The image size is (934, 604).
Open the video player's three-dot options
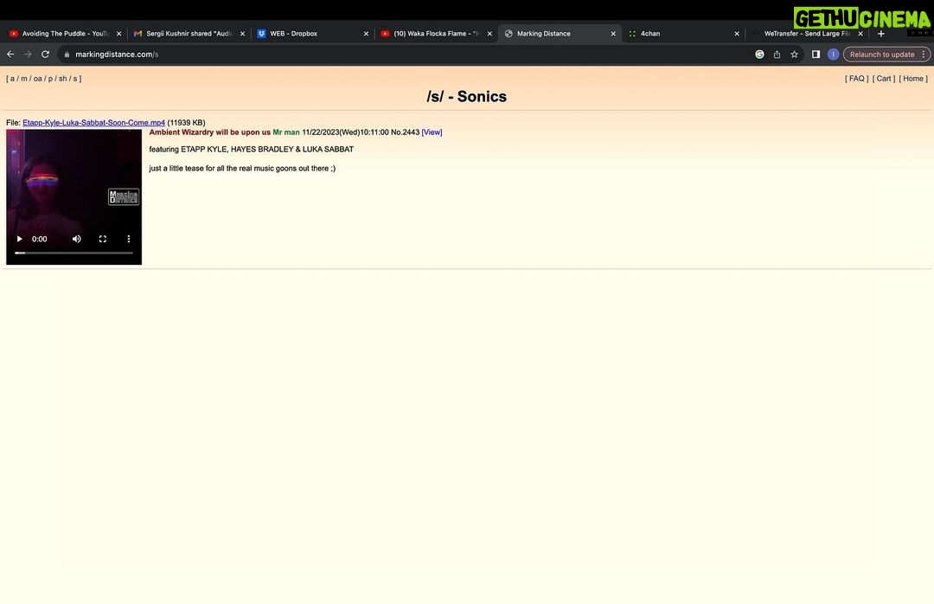click(128, 239)
